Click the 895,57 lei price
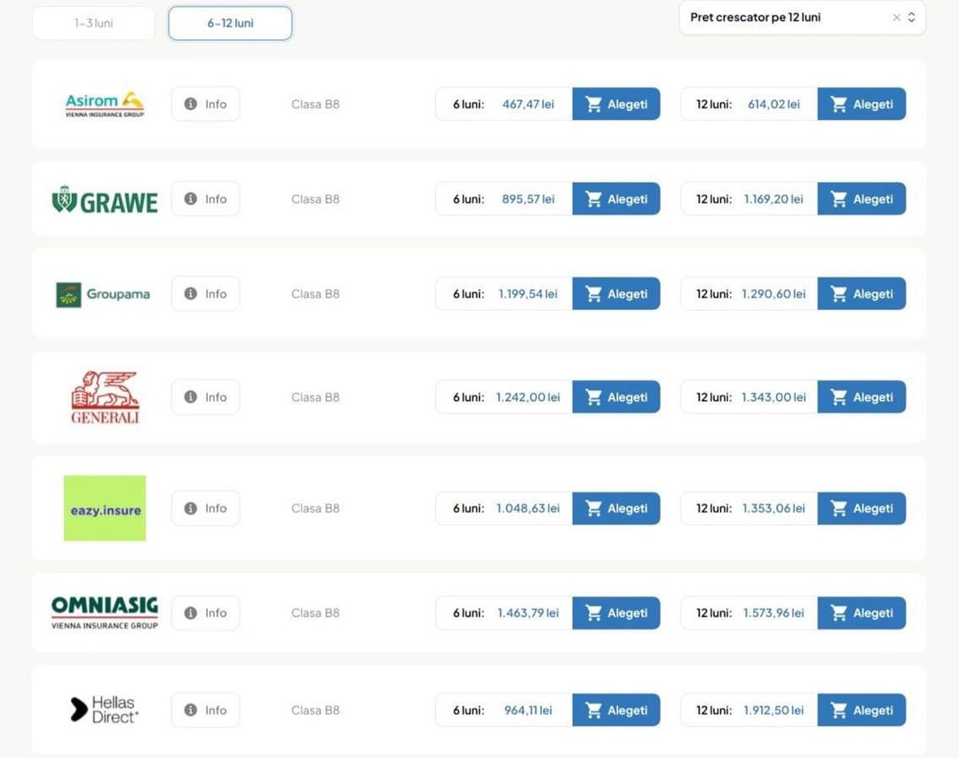This screenshot has height=758, width=959. (x=527, y=199)
